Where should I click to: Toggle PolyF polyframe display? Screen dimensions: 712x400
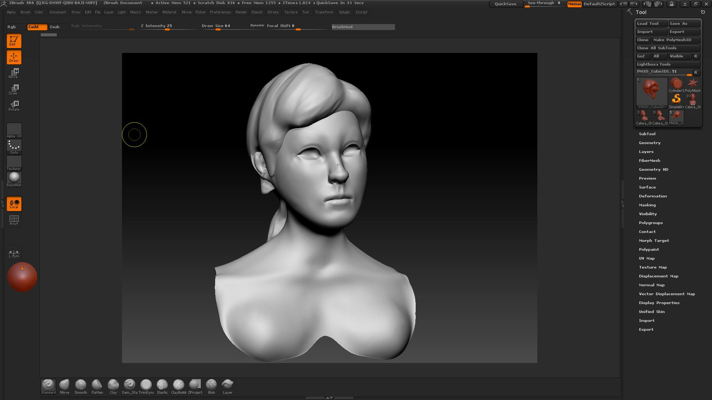pos(14,220)
